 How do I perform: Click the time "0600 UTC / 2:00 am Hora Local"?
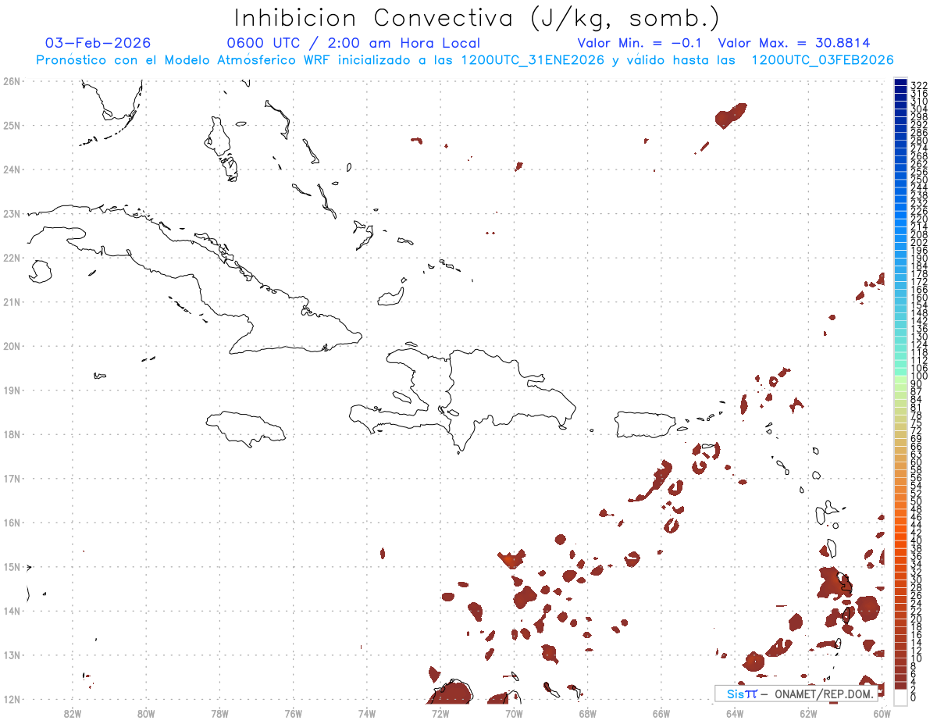353,43
